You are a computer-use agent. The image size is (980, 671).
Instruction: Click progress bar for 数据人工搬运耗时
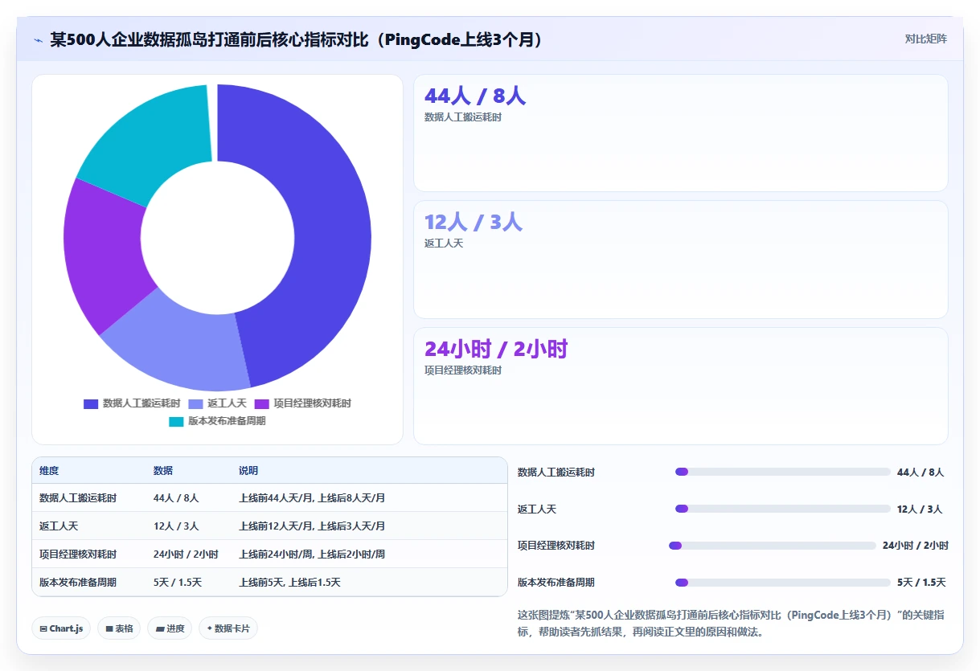[x=783, y=472]
